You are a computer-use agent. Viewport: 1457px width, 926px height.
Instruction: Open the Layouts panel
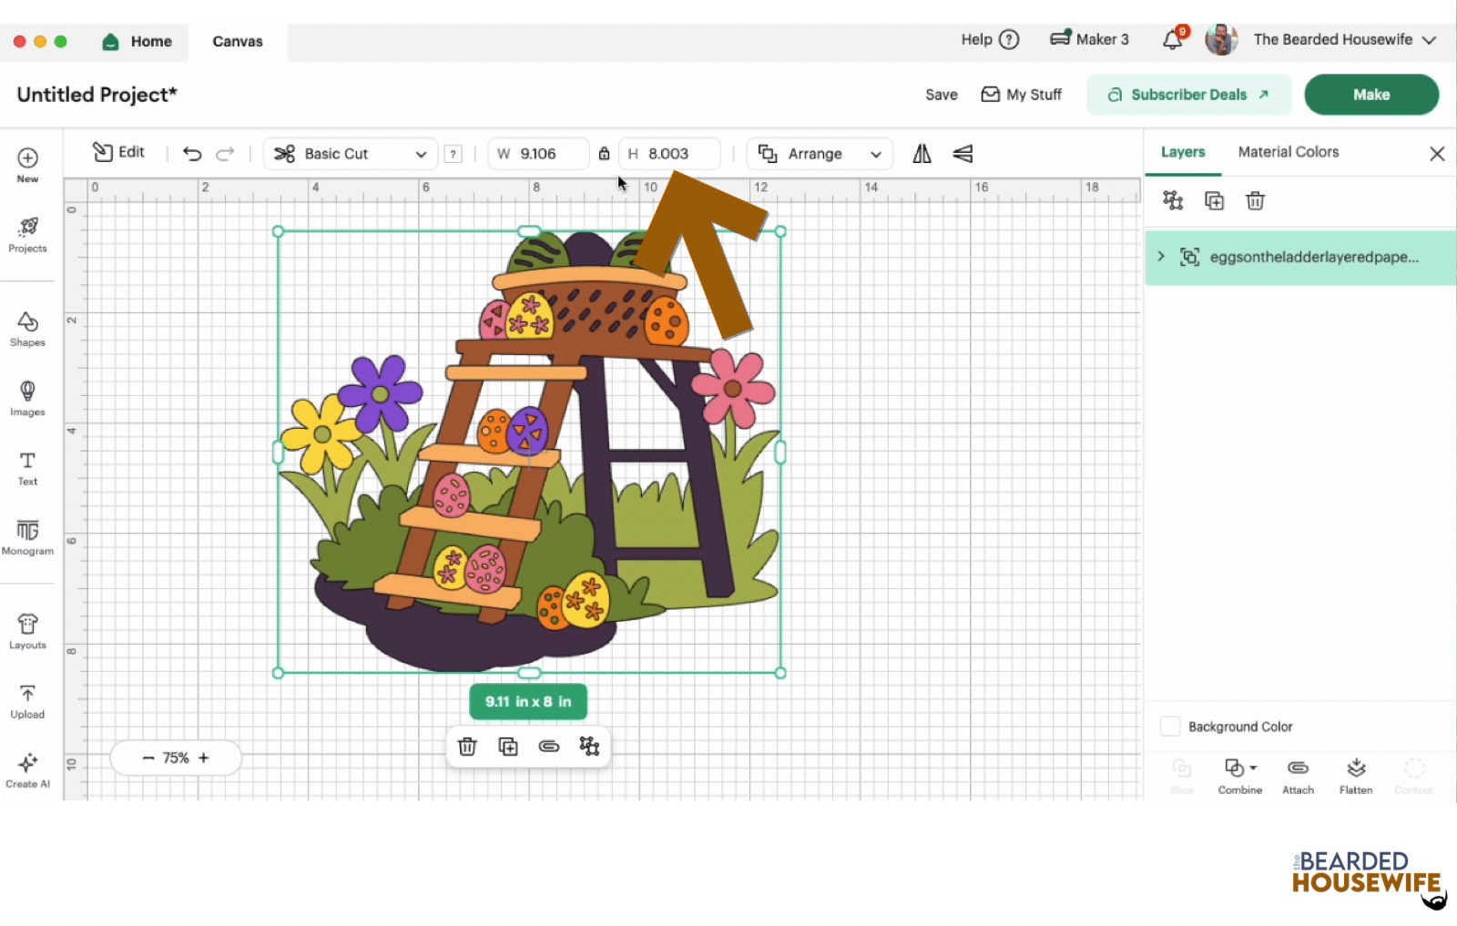[27, 631]
